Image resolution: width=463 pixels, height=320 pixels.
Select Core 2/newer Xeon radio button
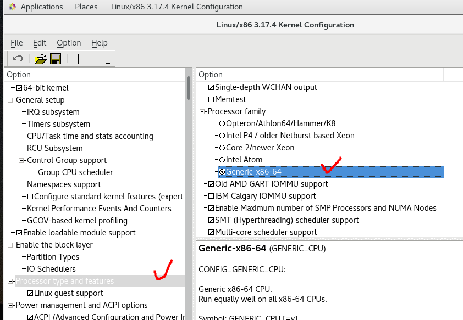[222, 148]
